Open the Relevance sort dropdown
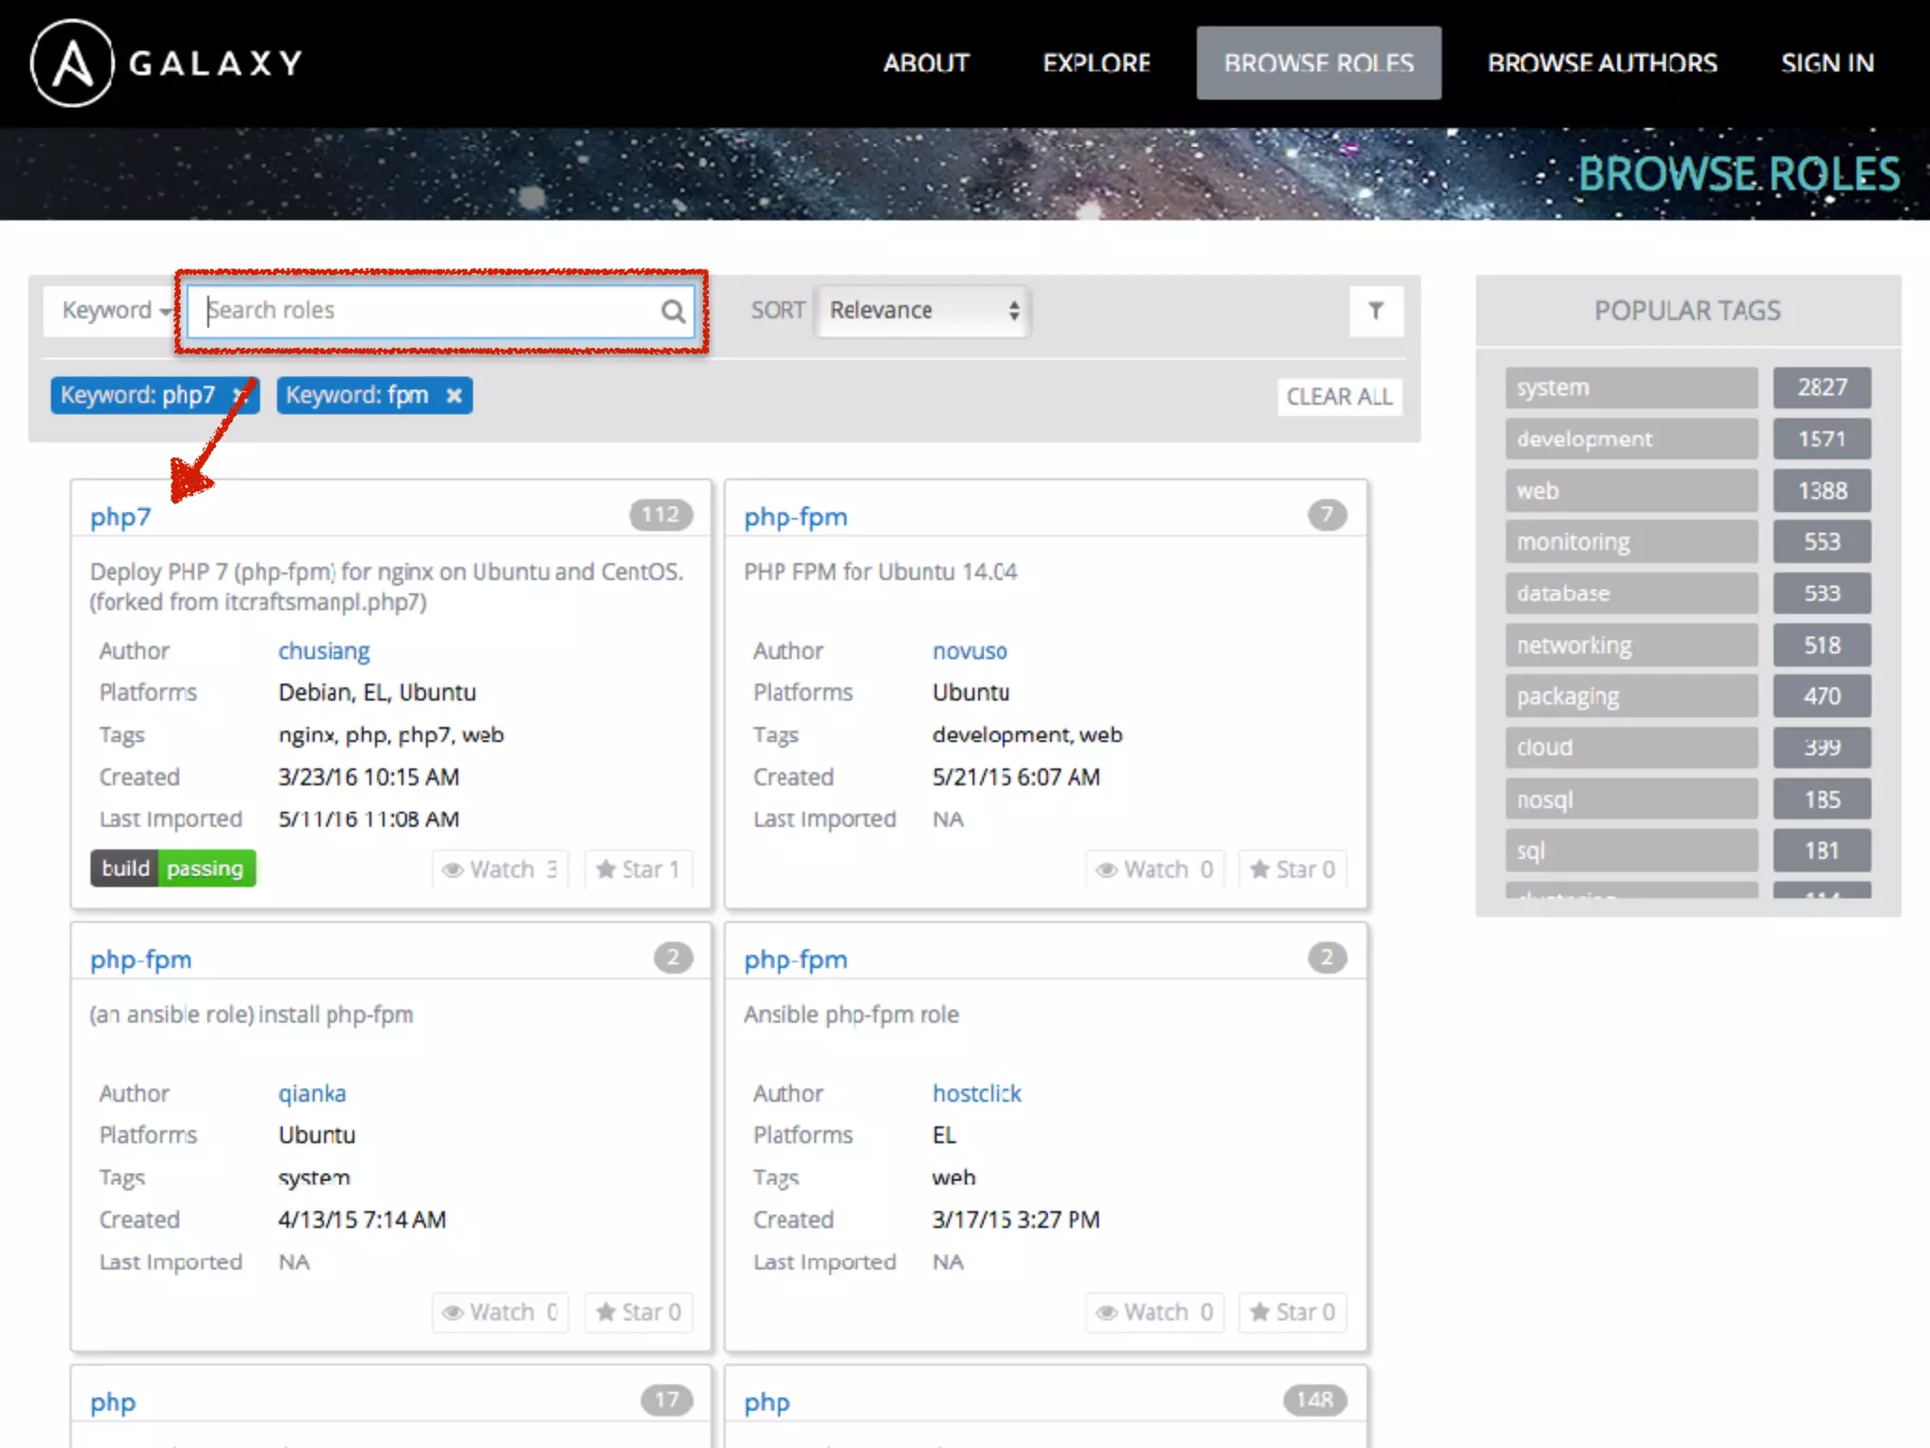The height and width of the screenshot is (1448, 1930). [923, 311]
